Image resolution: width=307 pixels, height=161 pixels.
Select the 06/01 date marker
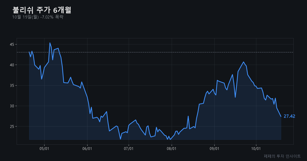(87, 148)
